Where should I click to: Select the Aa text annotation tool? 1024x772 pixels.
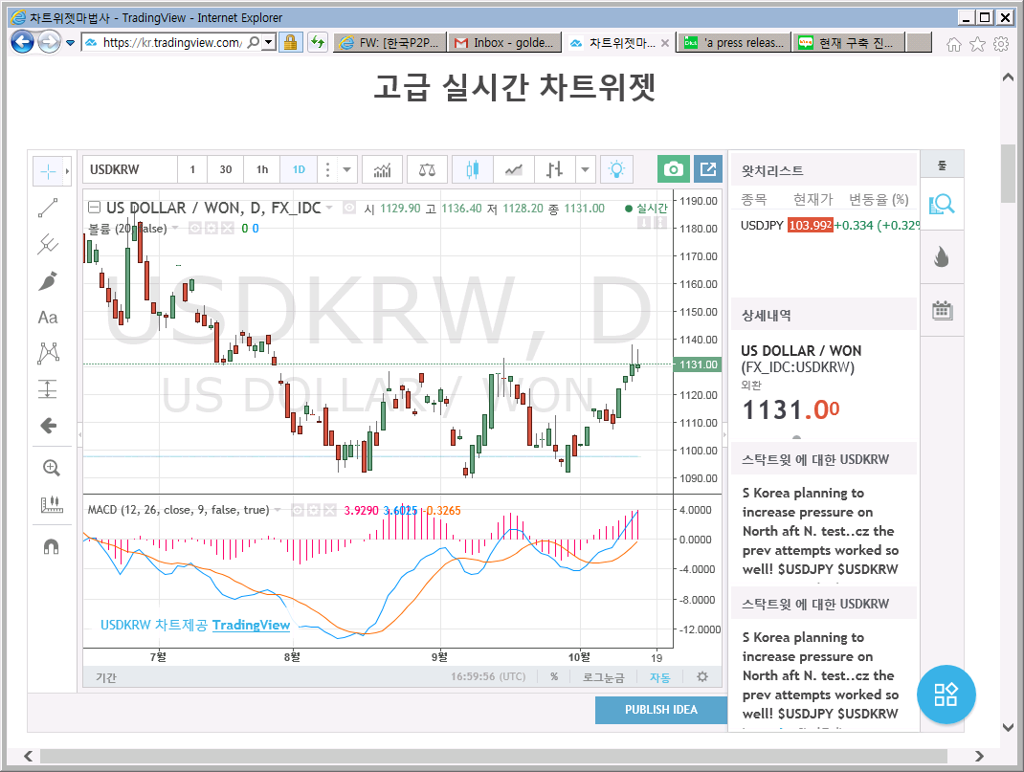48,318
